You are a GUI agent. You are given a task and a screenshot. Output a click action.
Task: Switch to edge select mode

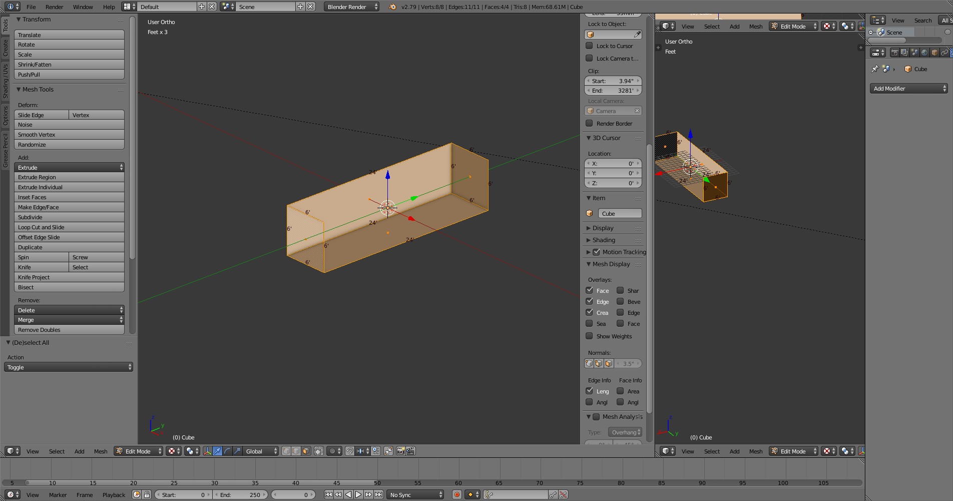(x=296, y=451)
